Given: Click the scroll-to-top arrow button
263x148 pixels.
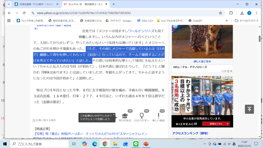Looking at the screenshot, I should pos(249,109).
